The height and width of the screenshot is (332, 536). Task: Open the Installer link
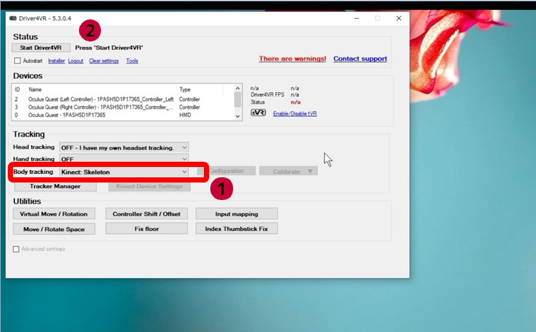point(56,61)
